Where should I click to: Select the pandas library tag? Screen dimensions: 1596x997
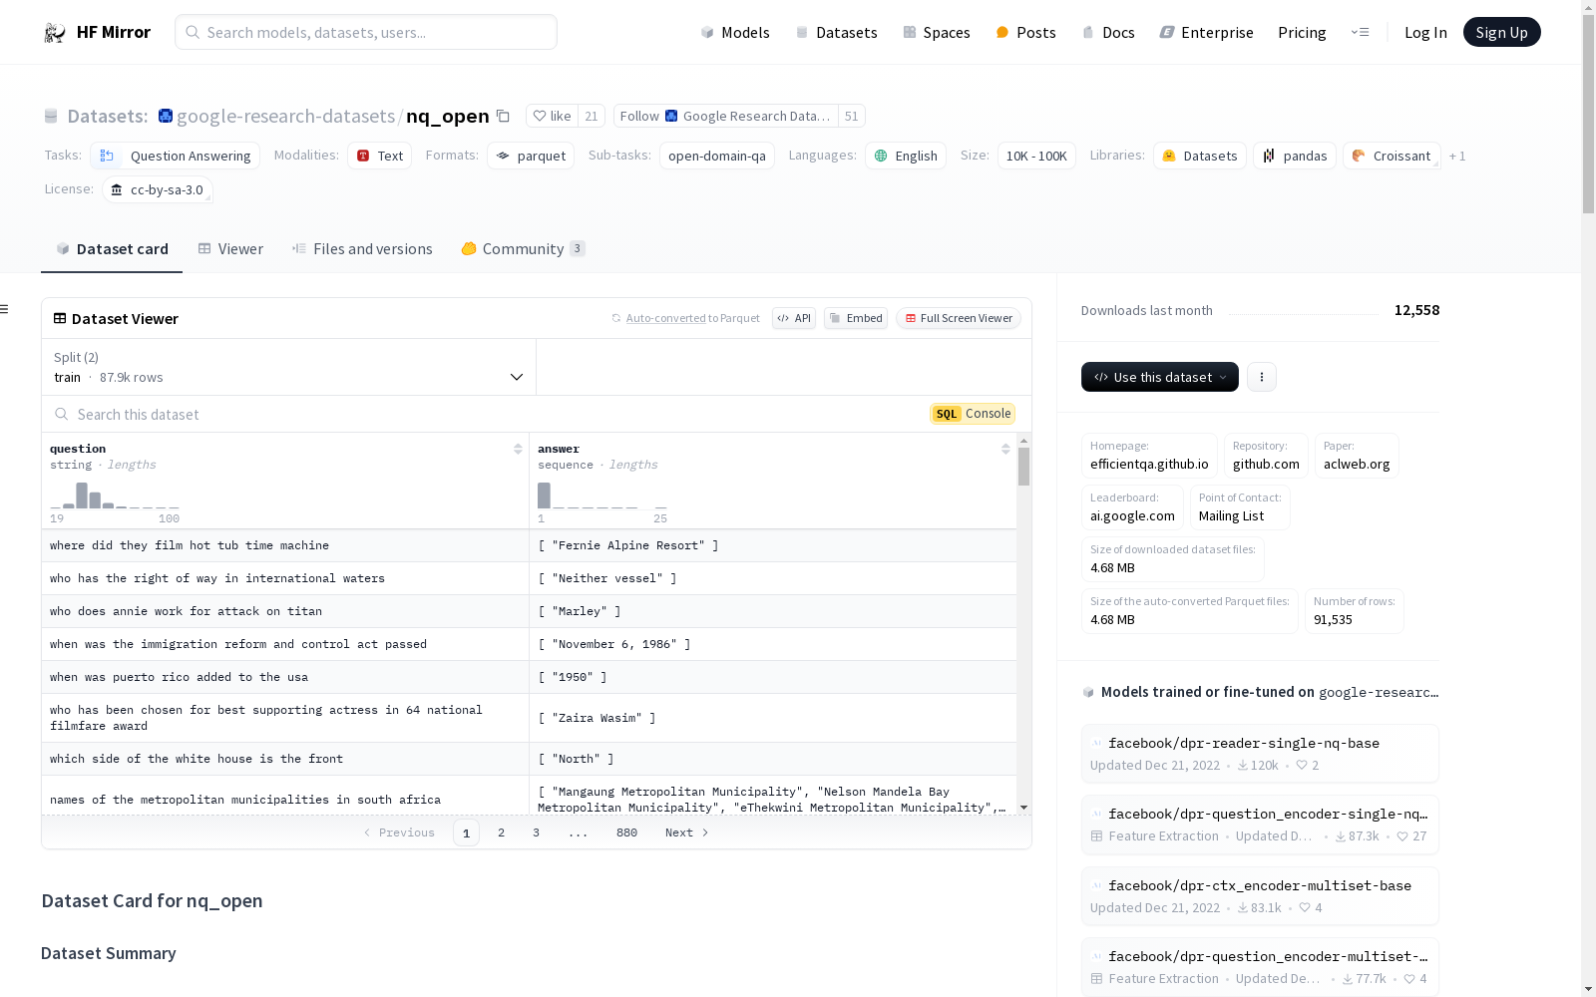pos(1295,156)
